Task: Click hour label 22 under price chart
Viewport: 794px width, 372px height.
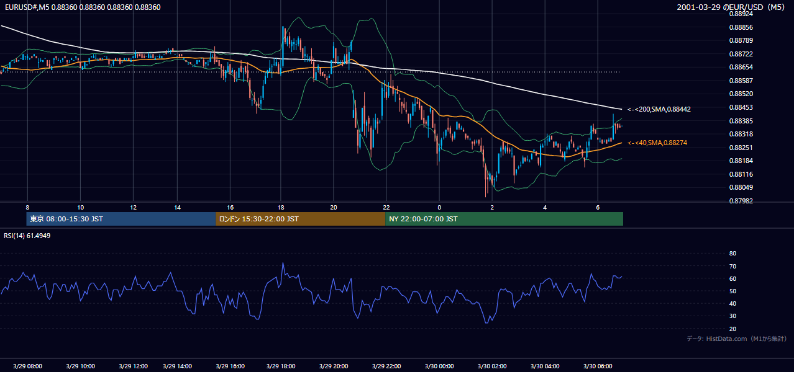Action: [x=386, y=207]
